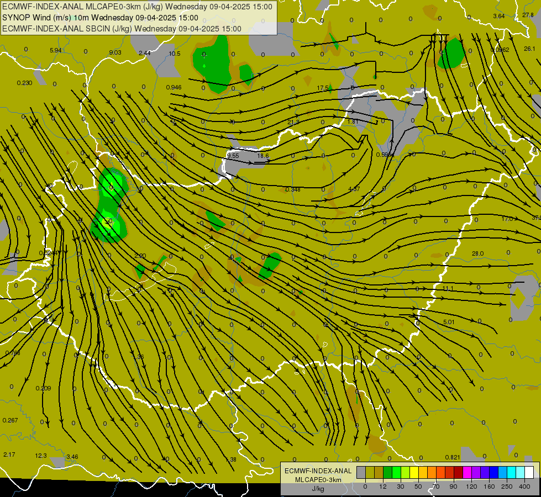Click the map value 0.209
The image size is (541, 497).
point(43,388)
